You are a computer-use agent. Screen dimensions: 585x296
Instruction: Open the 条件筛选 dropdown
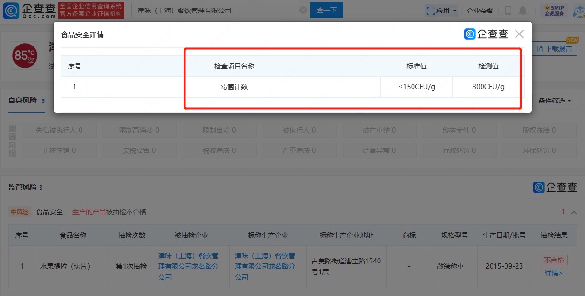(x=554, y=101)
